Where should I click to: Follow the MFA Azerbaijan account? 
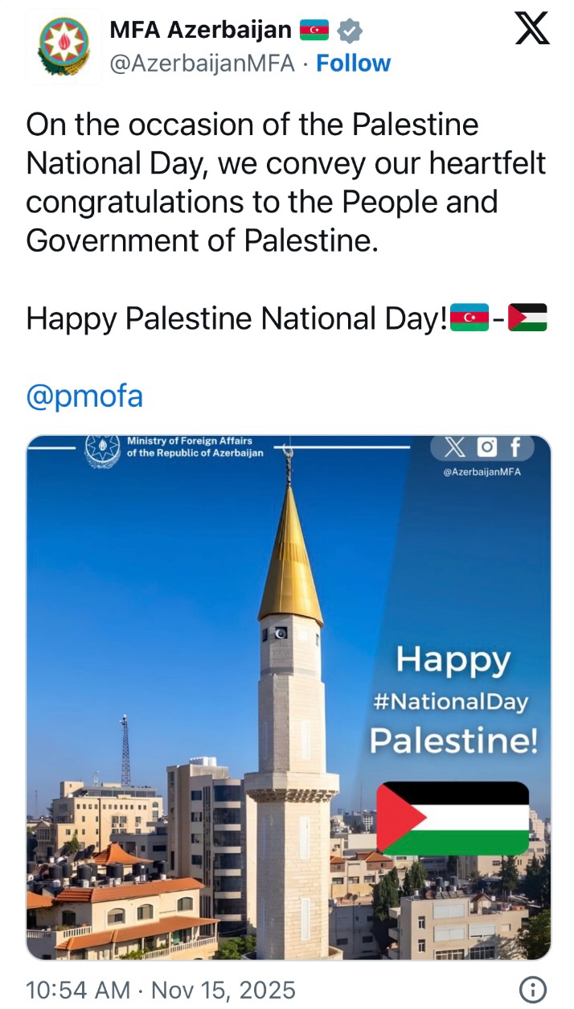(x=353, y=64)
